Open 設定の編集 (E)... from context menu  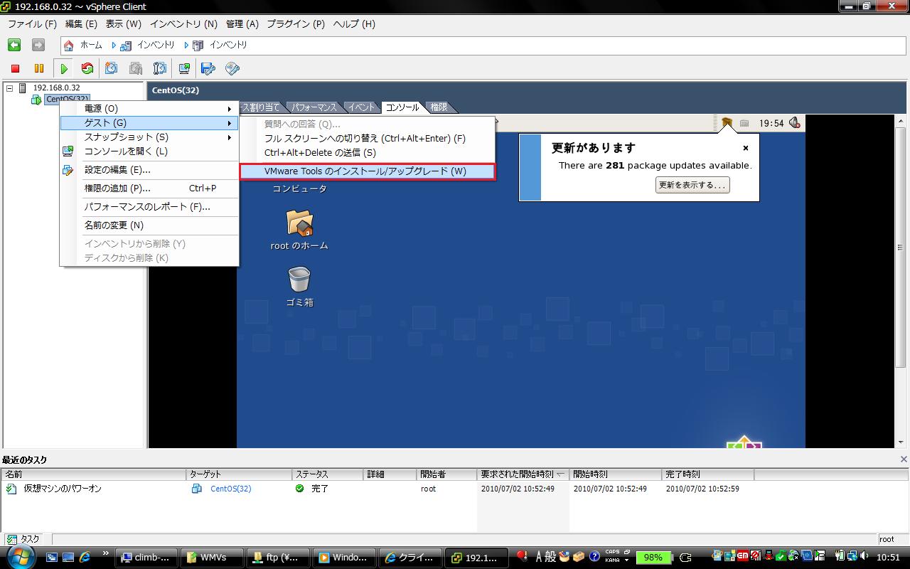tap(149, 170)
